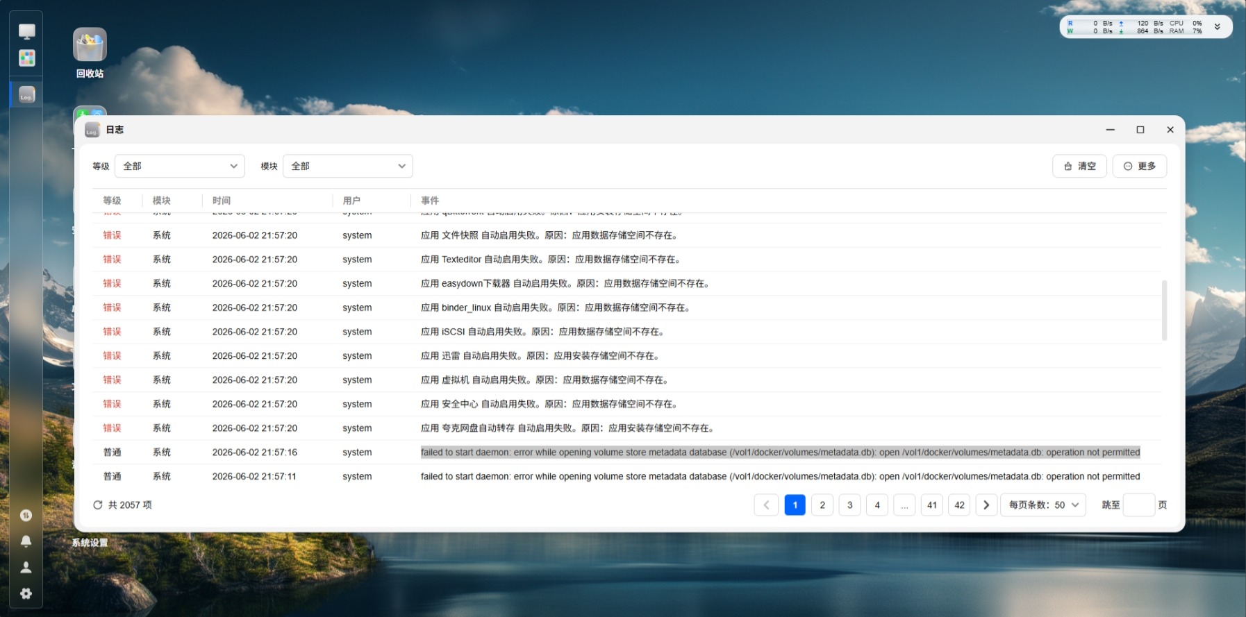Select the 迅雷 自动启用失败 event
This screenshot has width=1246, height=617.
(x=540, y=356)
